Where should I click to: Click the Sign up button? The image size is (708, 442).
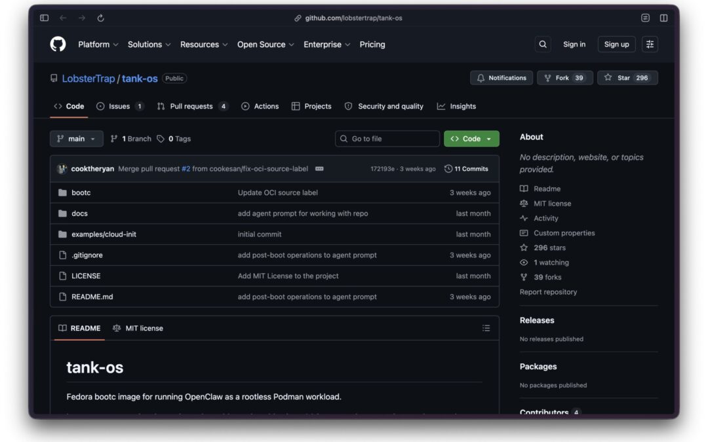tap(616, 45)
